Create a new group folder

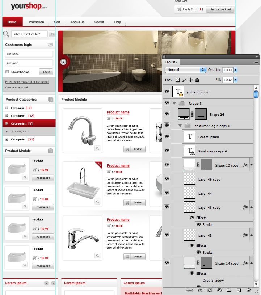(229, 290)
